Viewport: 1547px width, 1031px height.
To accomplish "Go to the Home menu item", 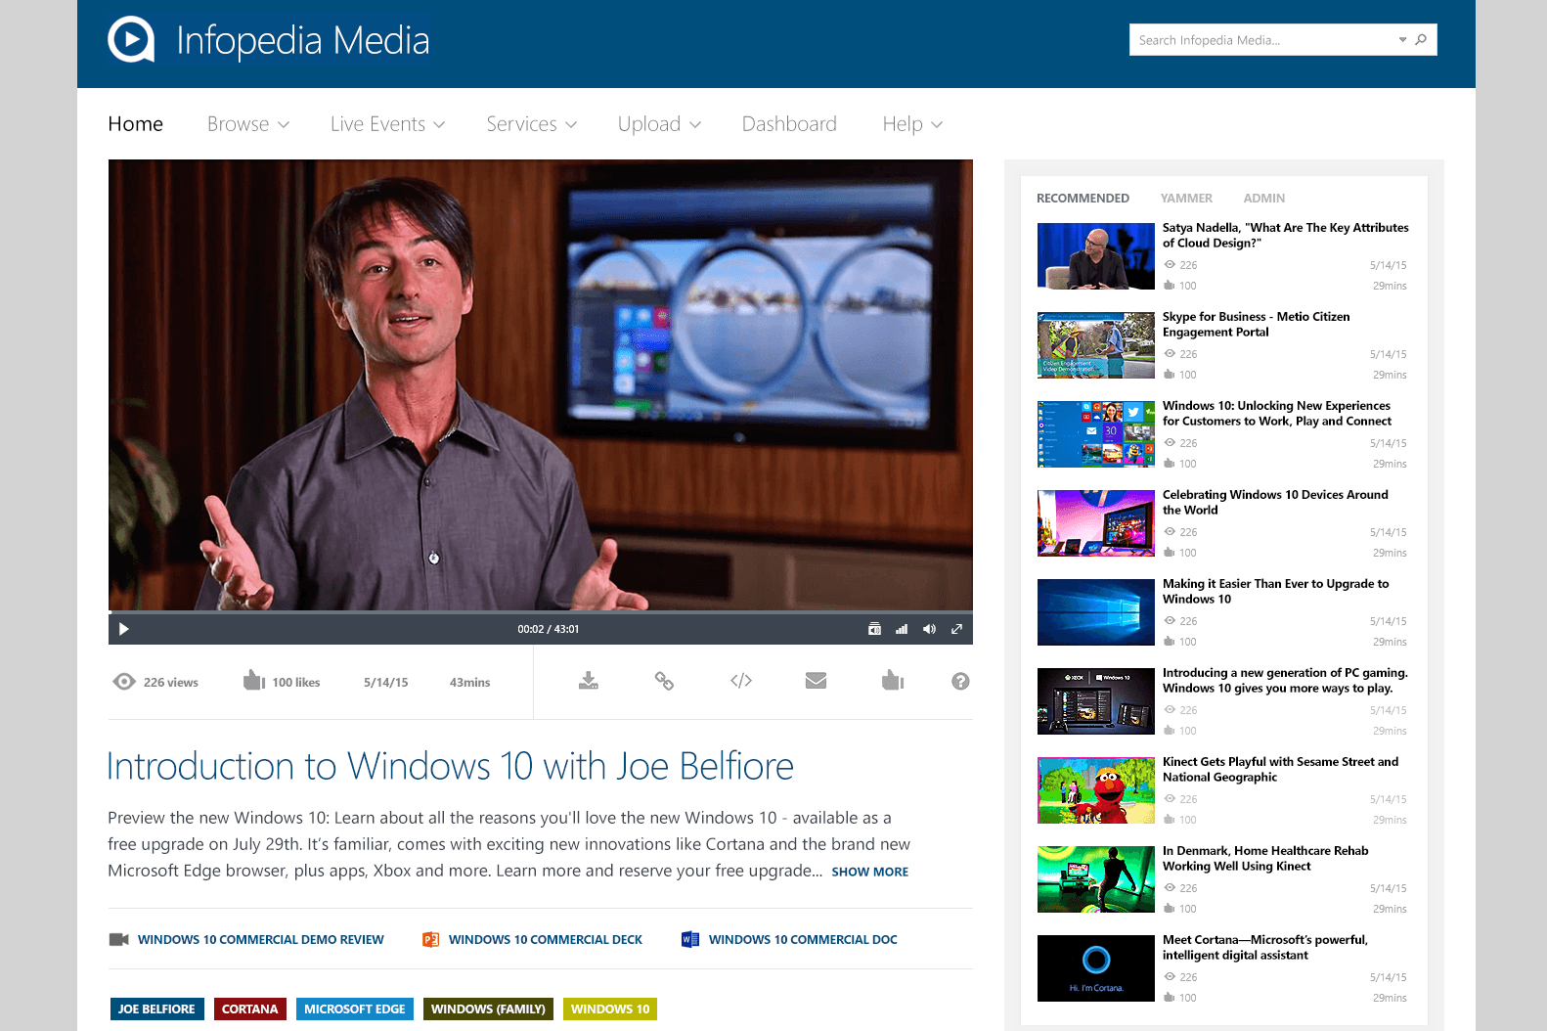I will [x=136, y=124].
